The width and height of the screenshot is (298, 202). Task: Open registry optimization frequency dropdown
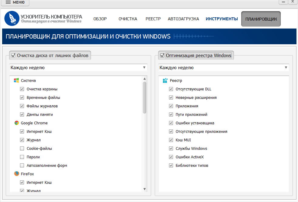point(224,67)
